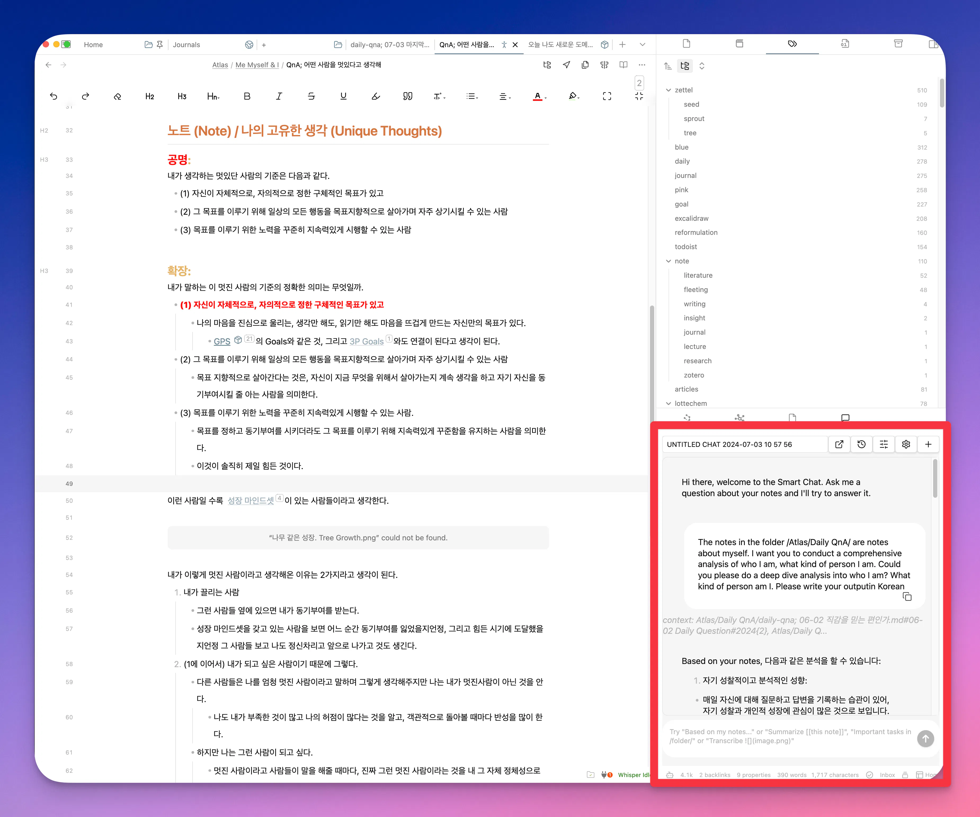980x817 pixels.
Task: Click the eraser clear-formatting icon
Action: 117,96
